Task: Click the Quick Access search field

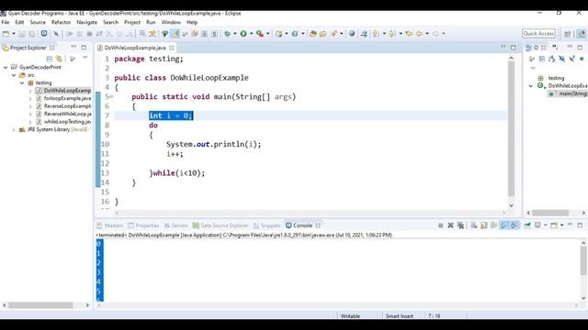Action: 538,34
